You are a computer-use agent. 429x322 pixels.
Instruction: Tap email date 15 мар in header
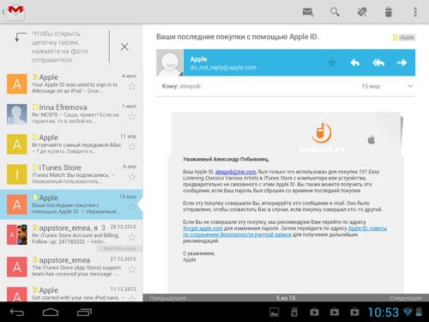tap(371, 86)
